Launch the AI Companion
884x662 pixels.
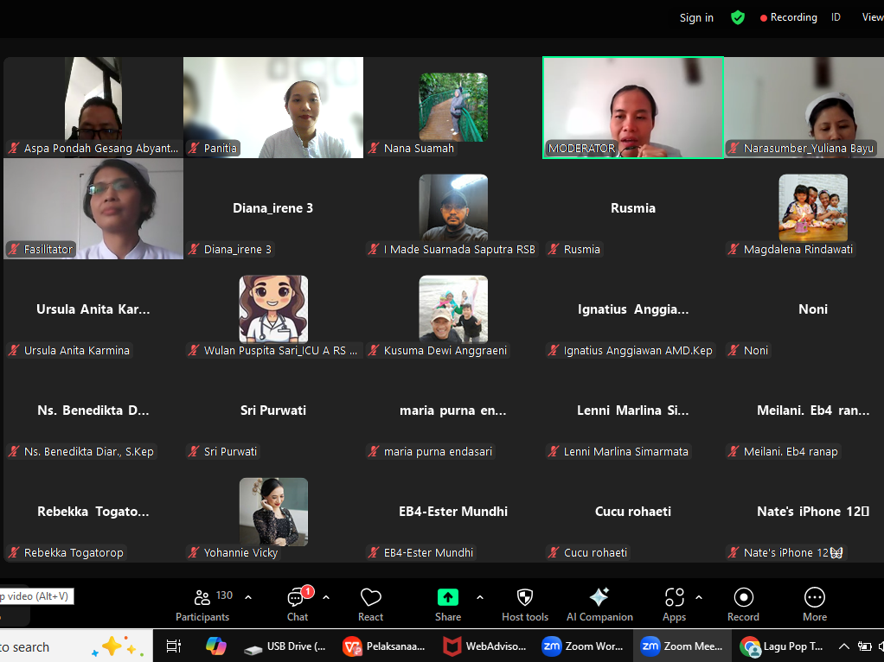tap(599, 604)
